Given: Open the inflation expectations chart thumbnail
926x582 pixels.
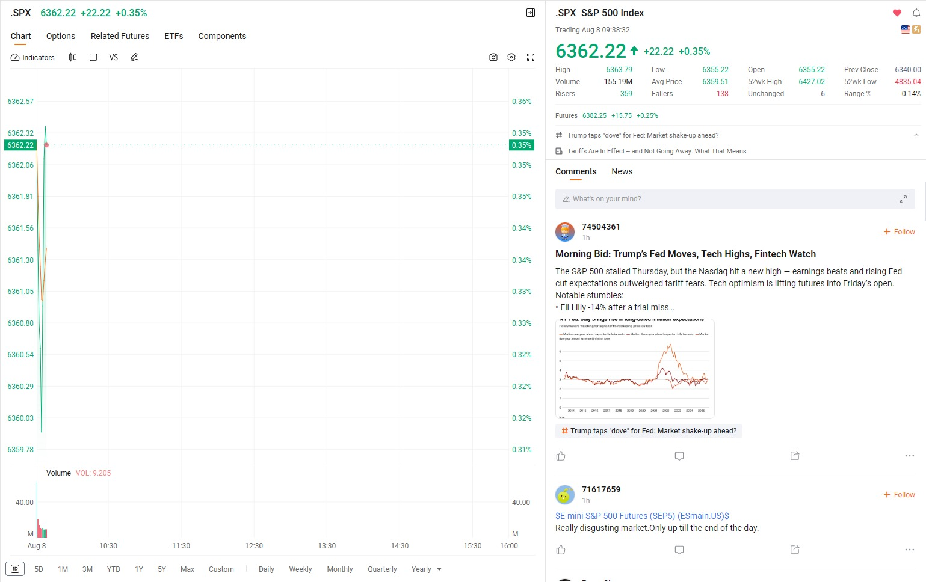Looking at the screenshot, I should 635,369.
